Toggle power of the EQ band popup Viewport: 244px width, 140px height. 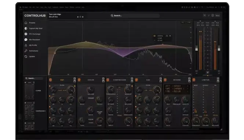click(x=154, y=36)
